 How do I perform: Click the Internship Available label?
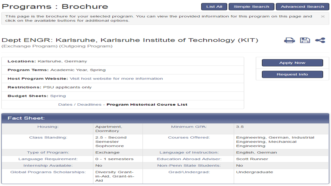click(x=48, y=165)
